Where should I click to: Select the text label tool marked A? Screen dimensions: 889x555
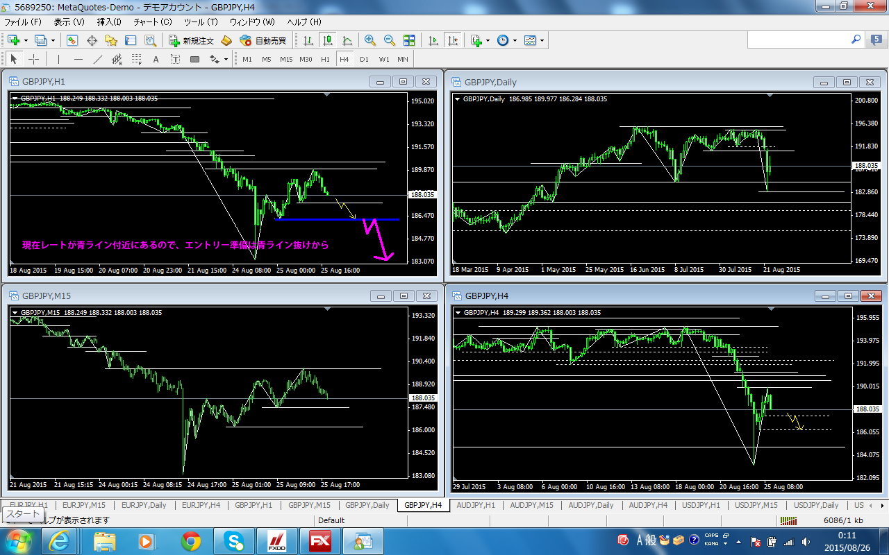click(156, 59)
